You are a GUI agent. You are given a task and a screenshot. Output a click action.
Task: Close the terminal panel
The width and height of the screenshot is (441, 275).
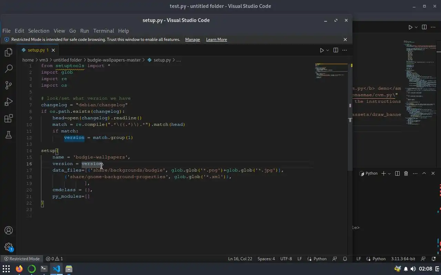[x=433, y=173]
